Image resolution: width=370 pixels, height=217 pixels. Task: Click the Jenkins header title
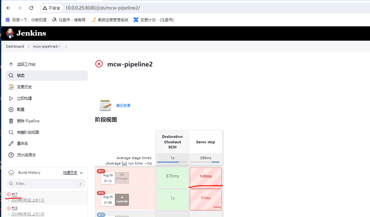click(31, 33)
